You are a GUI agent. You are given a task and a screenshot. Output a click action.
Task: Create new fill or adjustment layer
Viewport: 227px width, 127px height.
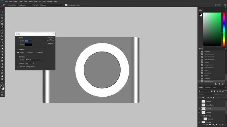[x=213, y=125]
